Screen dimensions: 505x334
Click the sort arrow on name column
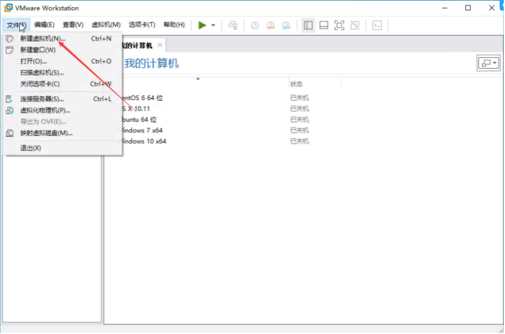coord(198,78)
